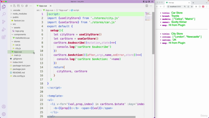
Task: Open the Run and Debug view
Action: tap(4, 29)
